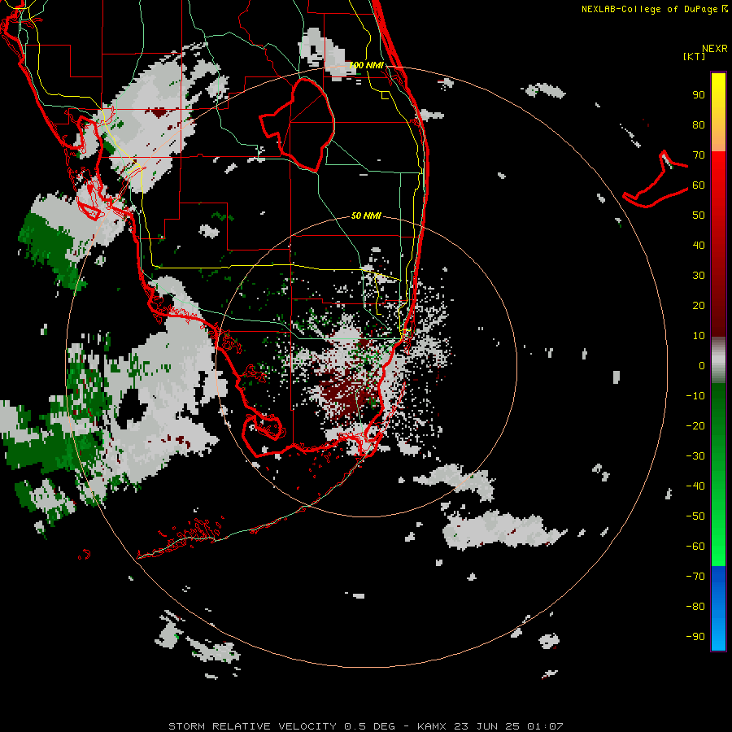Click the -20 value on velocity scale
Screen dimensions: 732x732
(695, 426)
